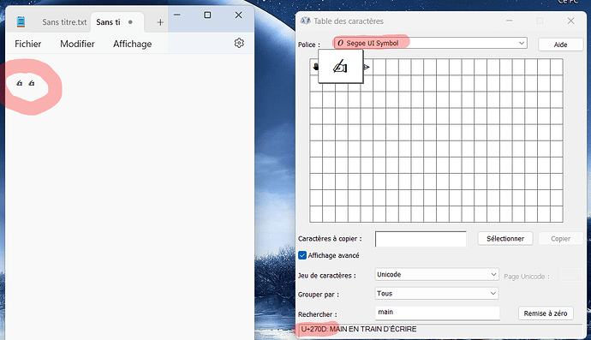Close the Table des caractères window
This screenshot has height=340, width=591.
point(570,21)
